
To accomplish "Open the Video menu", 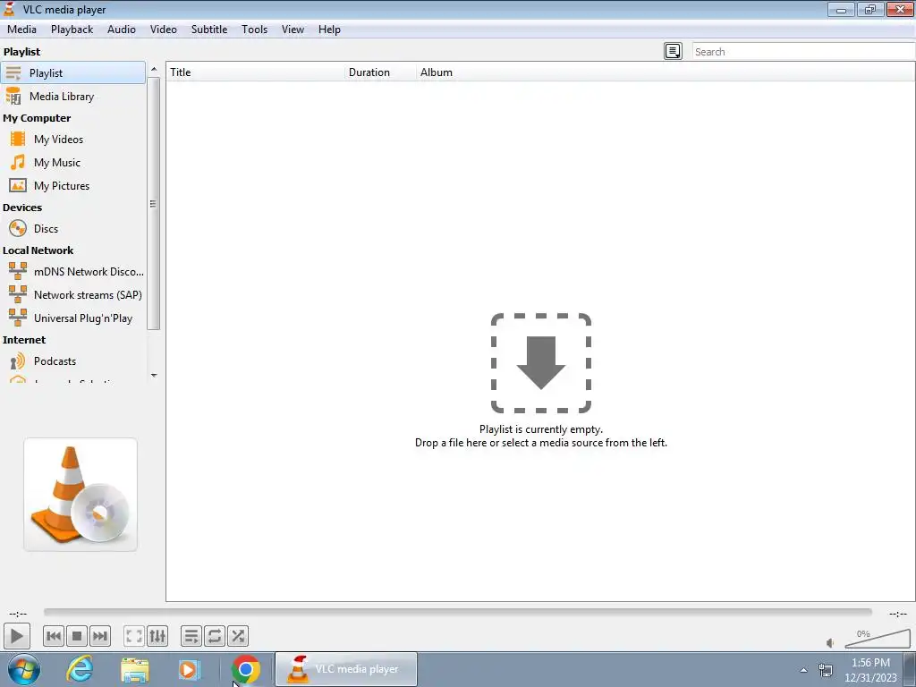I will tap(164, 30).
